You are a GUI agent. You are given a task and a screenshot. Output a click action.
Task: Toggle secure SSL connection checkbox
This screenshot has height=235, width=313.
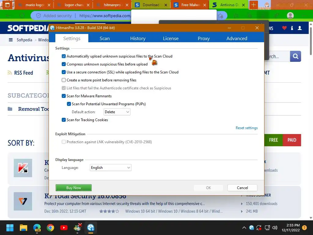click(64, 72)
